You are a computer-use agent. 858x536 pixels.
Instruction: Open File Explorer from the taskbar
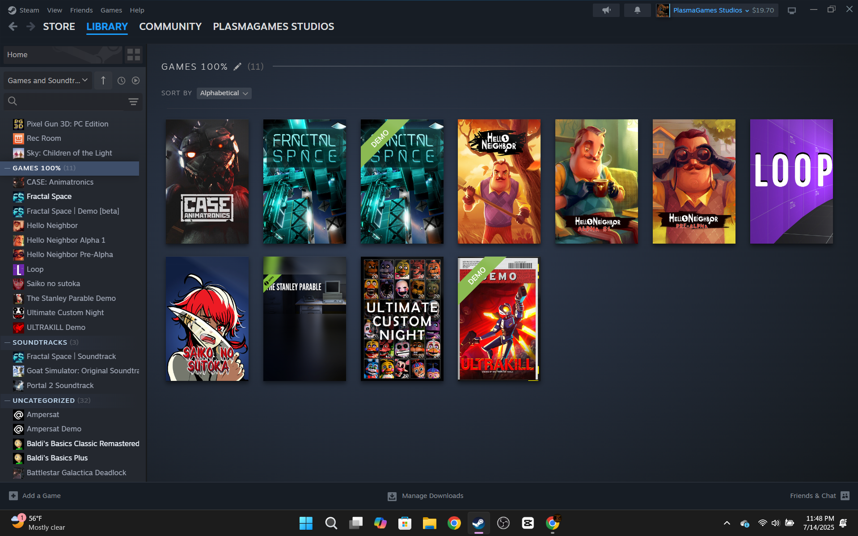(x=429, y=523)
